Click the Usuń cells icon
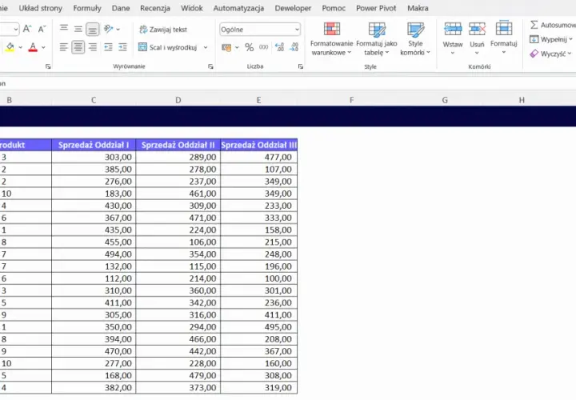Viewport: 576px width, 400px height. pyautogui.click(x=477, y=29)
